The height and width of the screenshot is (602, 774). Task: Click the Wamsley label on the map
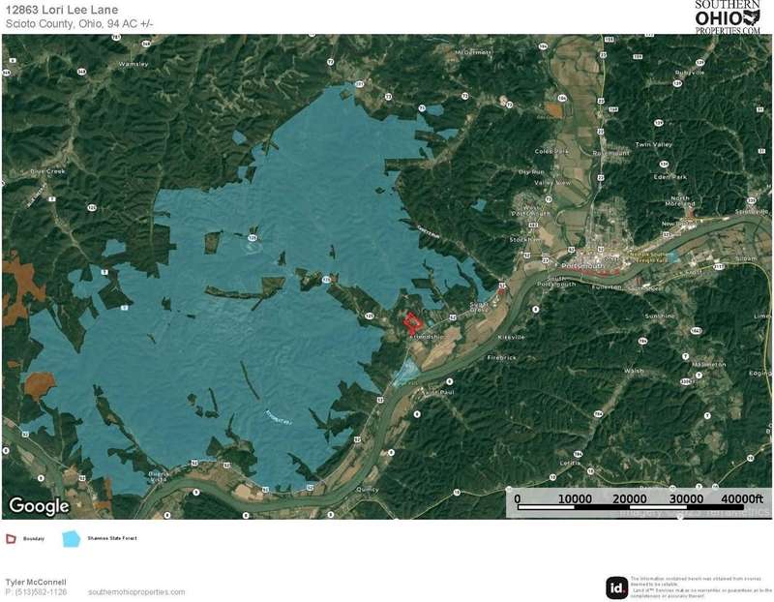134,64
